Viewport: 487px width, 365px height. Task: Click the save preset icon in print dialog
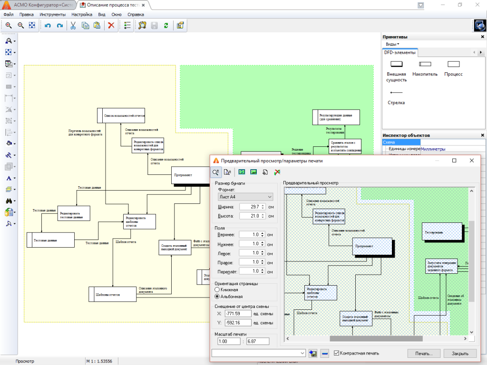coord(312,353)
